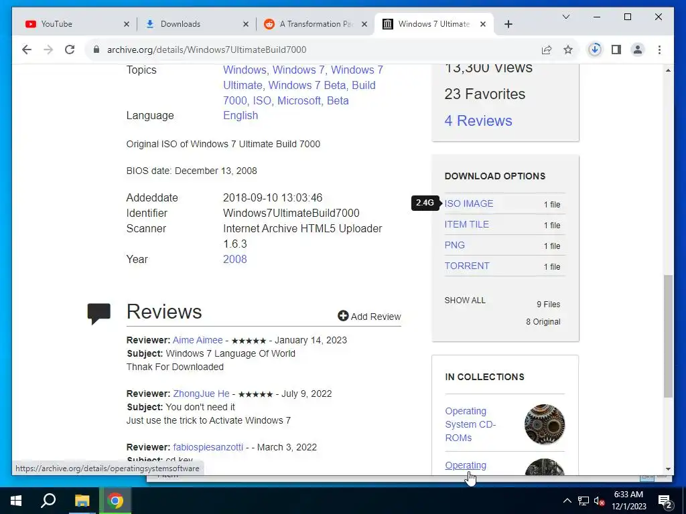Close the YouTube tab
The height and width of the screenshot is (514, 686).
coord(127,24)
